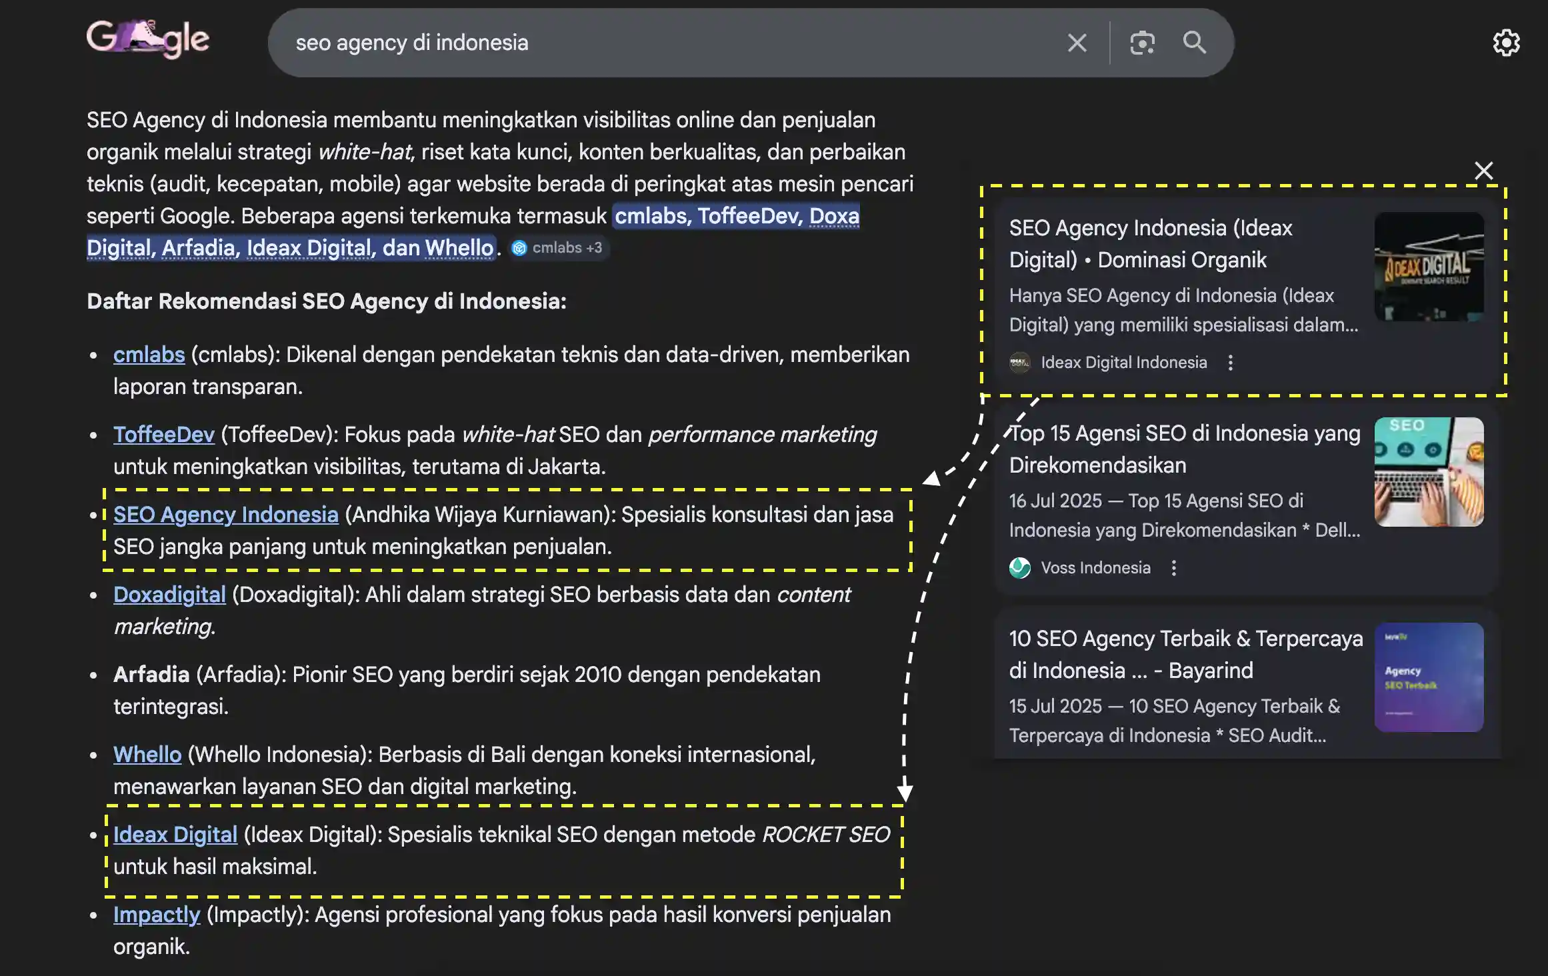1548x976 pixels.
Task: Open the Impactly link
Action: pos(156,915)
